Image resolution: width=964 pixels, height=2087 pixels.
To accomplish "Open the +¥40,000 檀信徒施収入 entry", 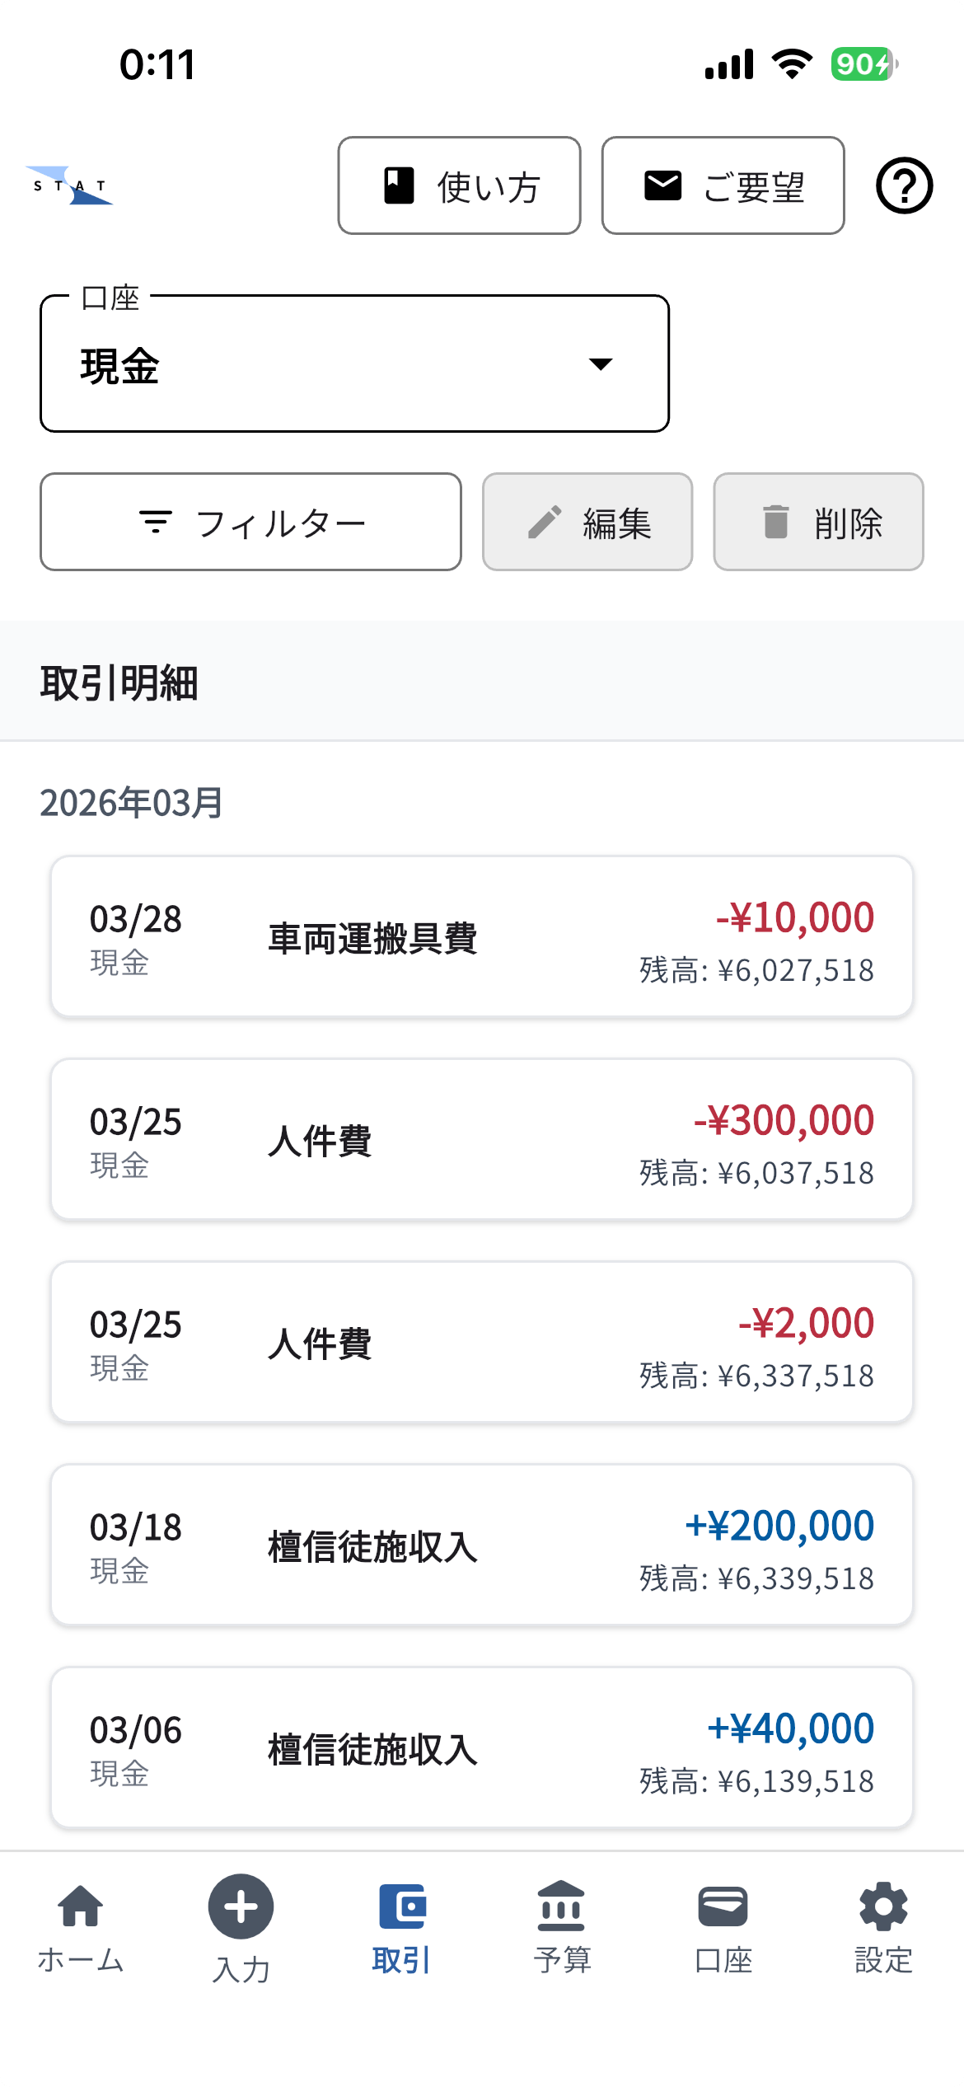I will coord(482,1748).
